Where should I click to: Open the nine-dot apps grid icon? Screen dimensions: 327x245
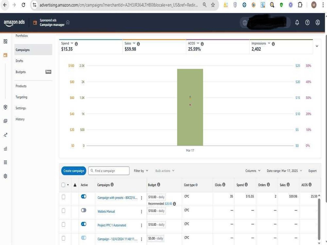pyautogui.click(x=6, y=162)
